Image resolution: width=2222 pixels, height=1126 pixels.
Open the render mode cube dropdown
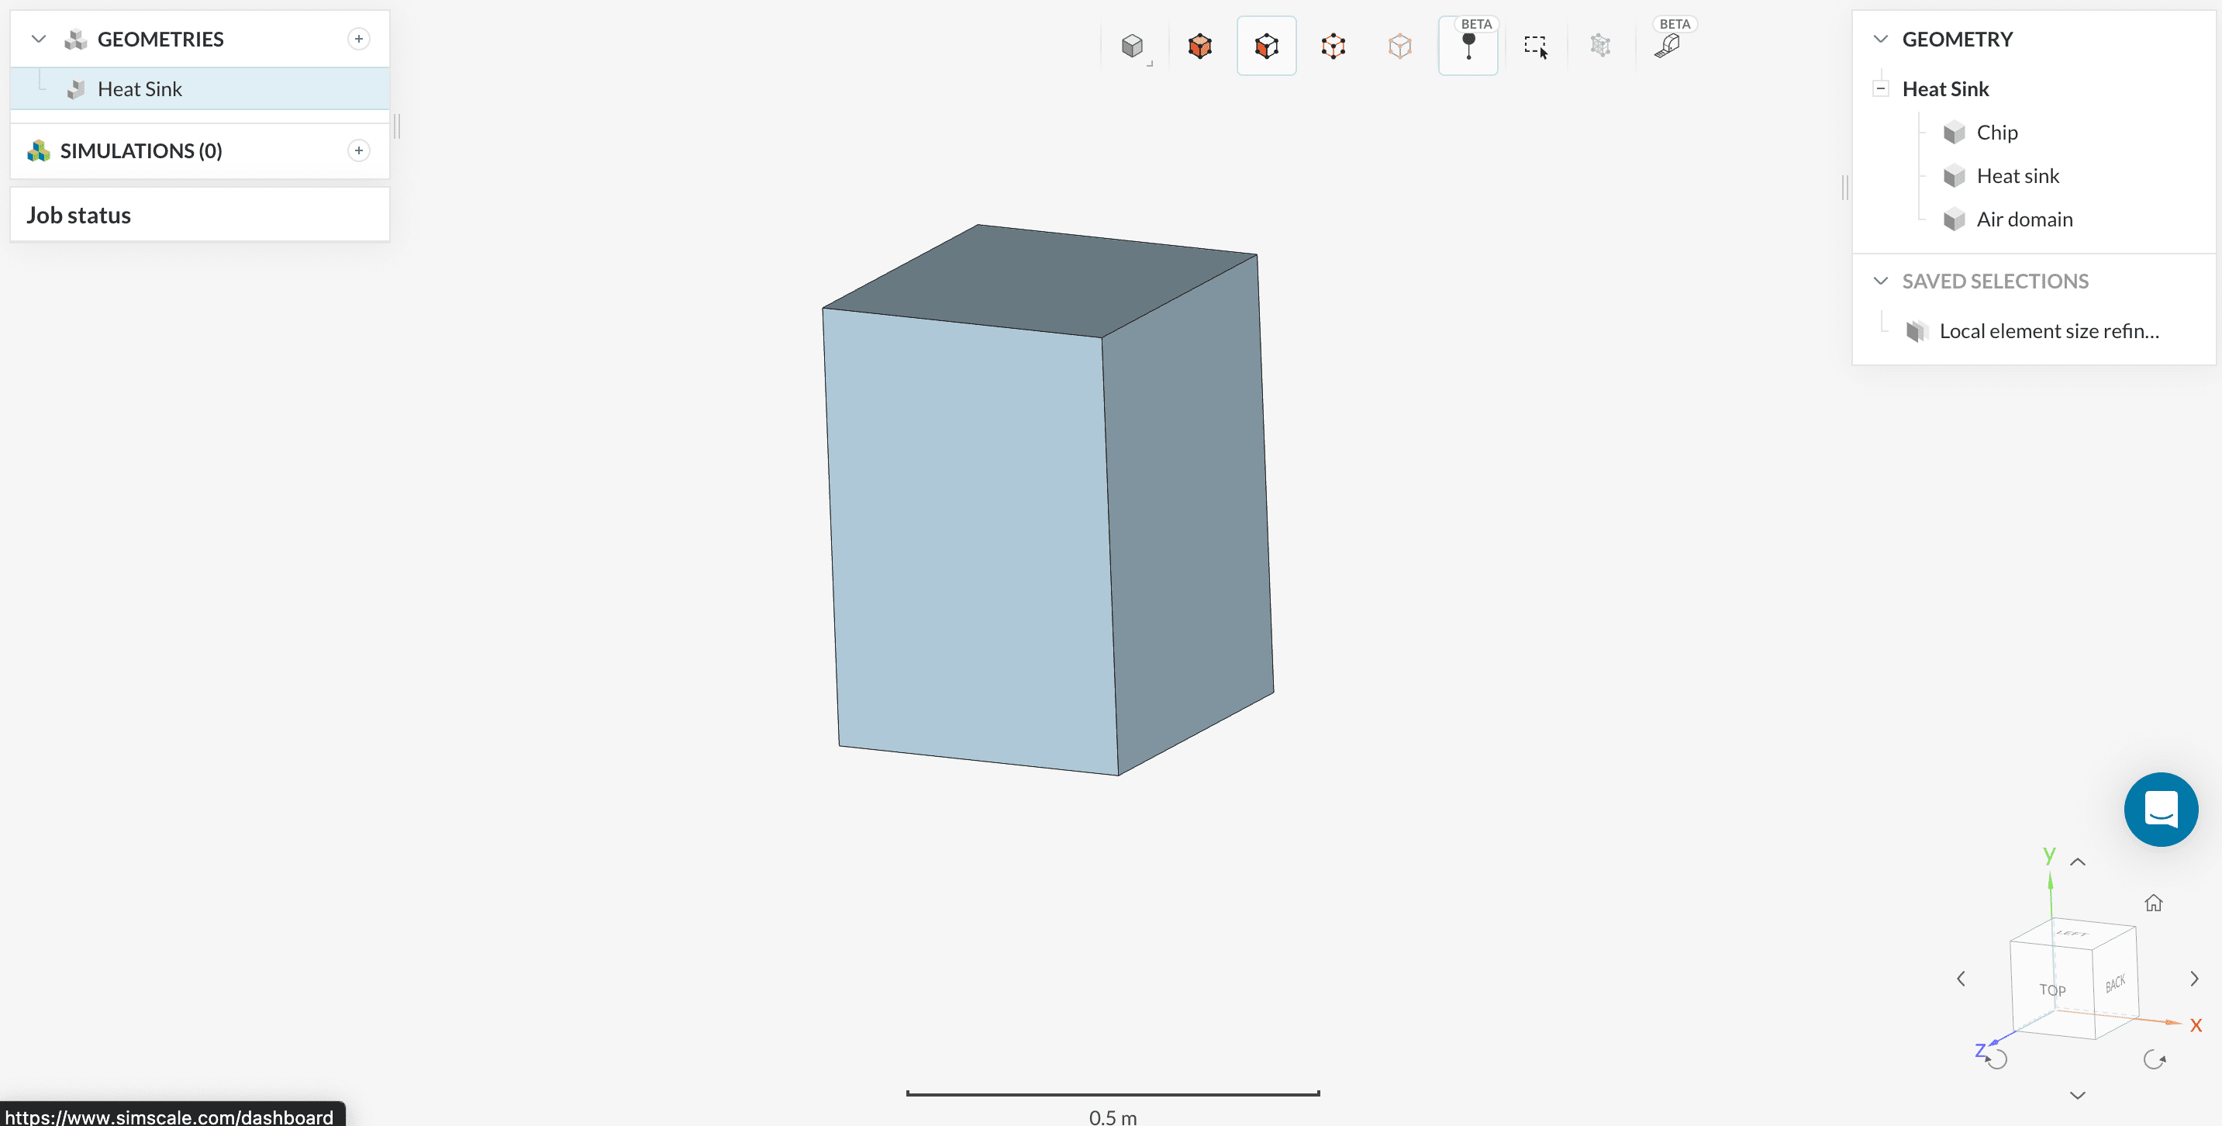[1133, 46]
